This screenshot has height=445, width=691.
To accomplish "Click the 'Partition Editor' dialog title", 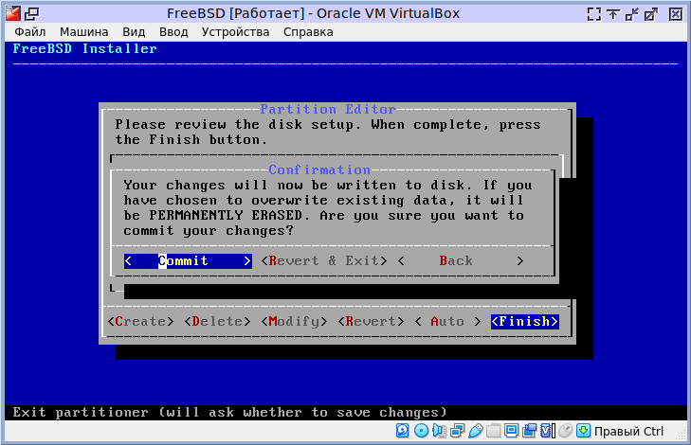I will pyautogui.click(x=327, y=109).
